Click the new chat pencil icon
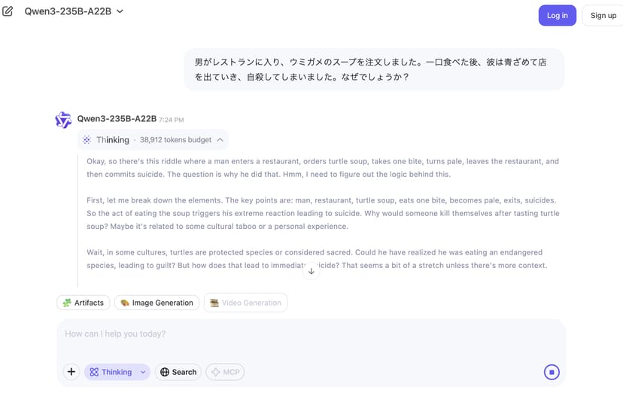Image resolution: width=623 pixels, height=393 pixels. (x=8, y=11)
